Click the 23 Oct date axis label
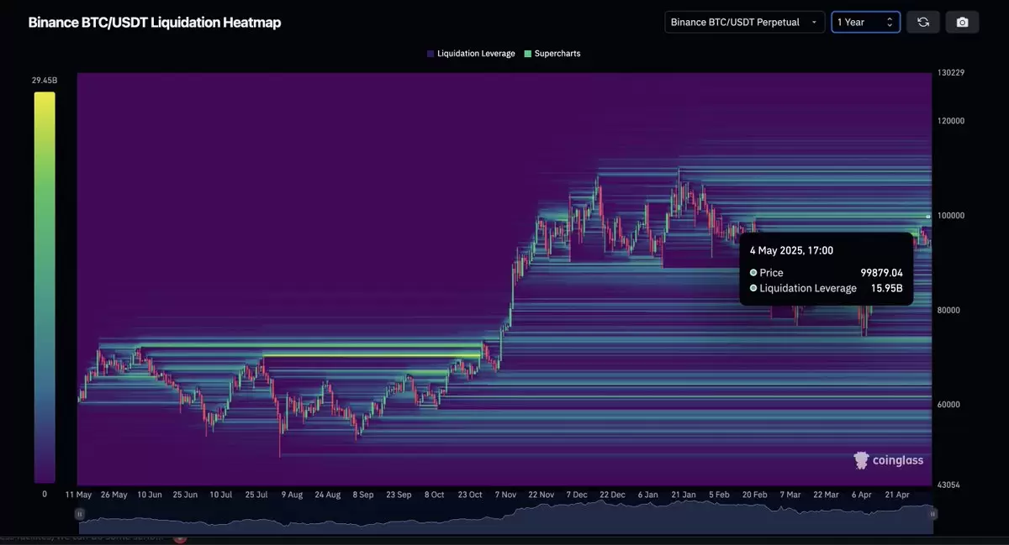This screenshot has width=1009, height=545. [x=470, y=495]
